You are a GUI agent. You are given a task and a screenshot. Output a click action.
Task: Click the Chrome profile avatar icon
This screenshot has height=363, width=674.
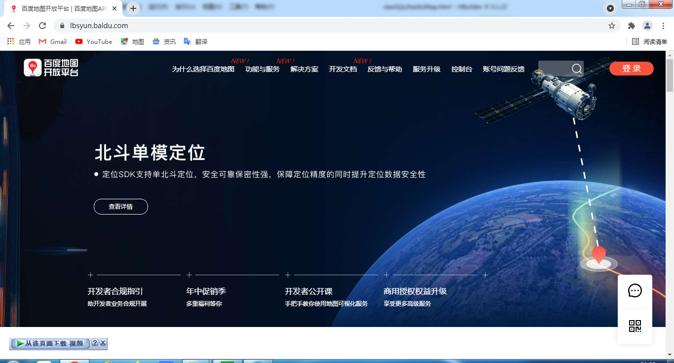pos(647,26)
